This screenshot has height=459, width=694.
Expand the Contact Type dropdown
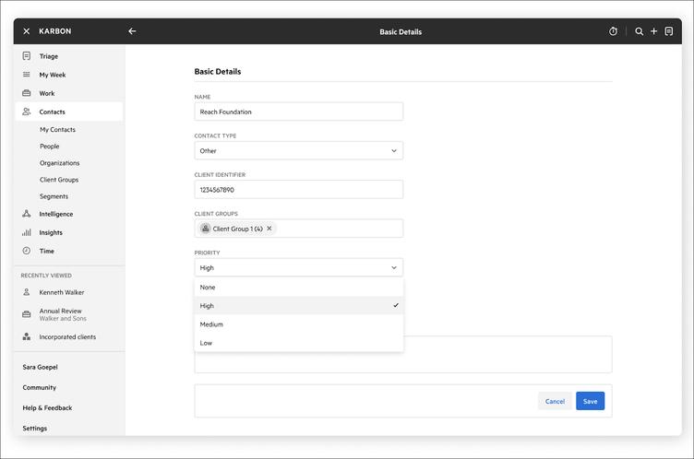click(298, 150)
